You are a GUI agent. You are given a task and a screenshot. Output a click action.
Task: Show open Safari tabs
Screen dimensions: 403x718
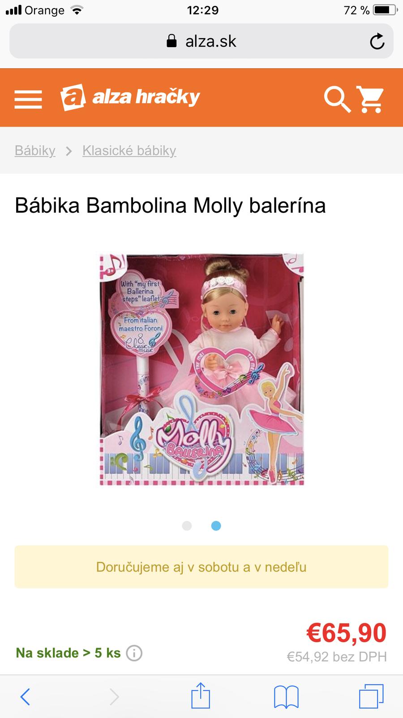point(371,696)
